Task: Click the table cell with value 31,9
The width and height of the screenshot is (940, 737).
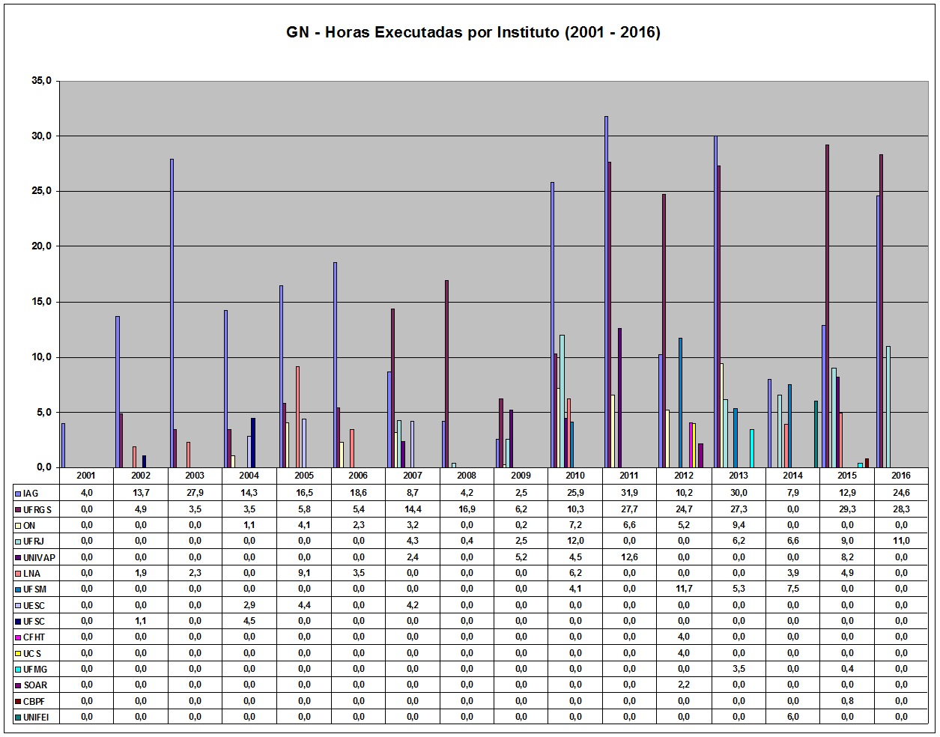Action: [629, 493]
